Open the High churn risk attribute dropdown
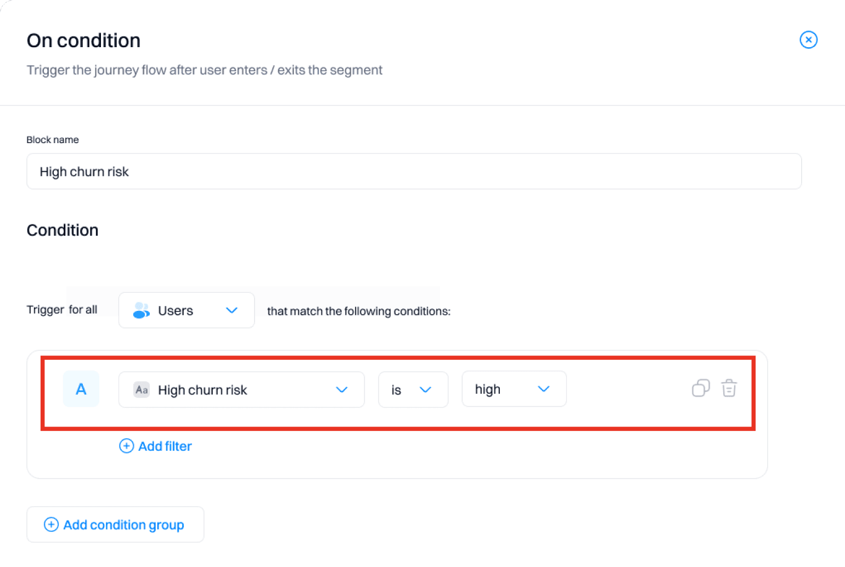 click(x=241, y=390)
